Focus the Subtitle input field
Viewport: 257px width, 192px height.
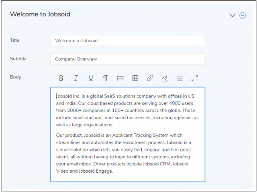click(128, 59)
